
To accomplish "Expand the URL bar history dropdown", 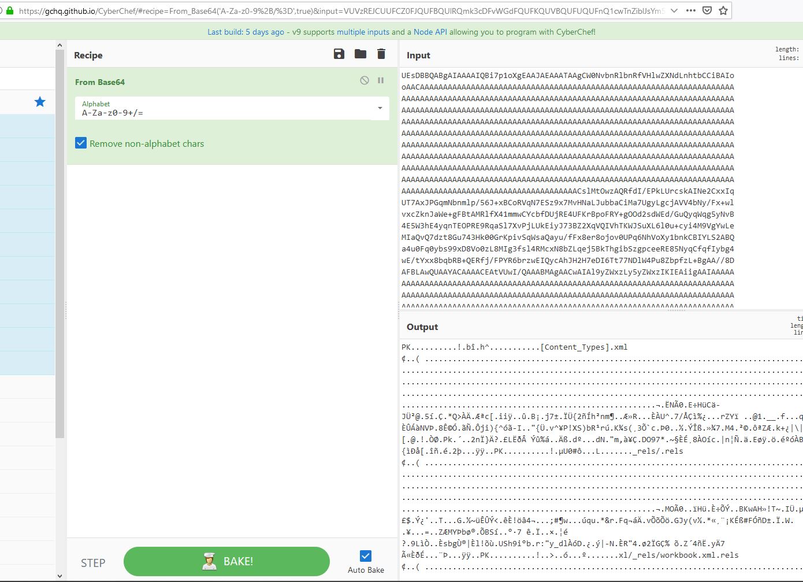I will [674, 10].
